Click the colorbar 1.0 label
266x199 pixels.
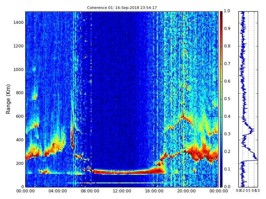227,11
